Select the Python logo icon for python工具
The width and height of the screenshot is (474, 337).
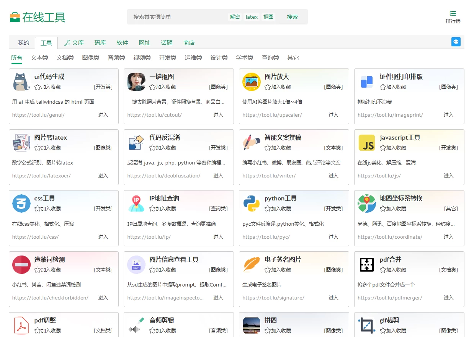coord(251,203)
